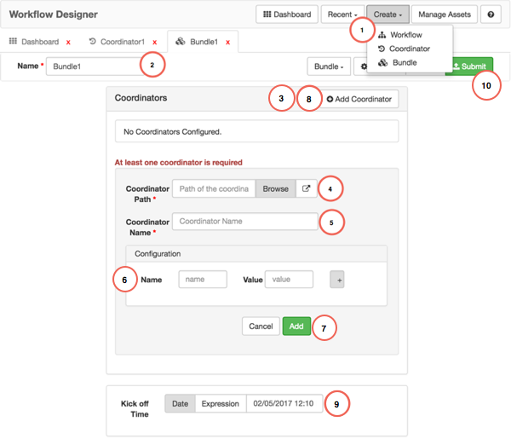Click the plus icon to add configuration property

click(337, 280)
